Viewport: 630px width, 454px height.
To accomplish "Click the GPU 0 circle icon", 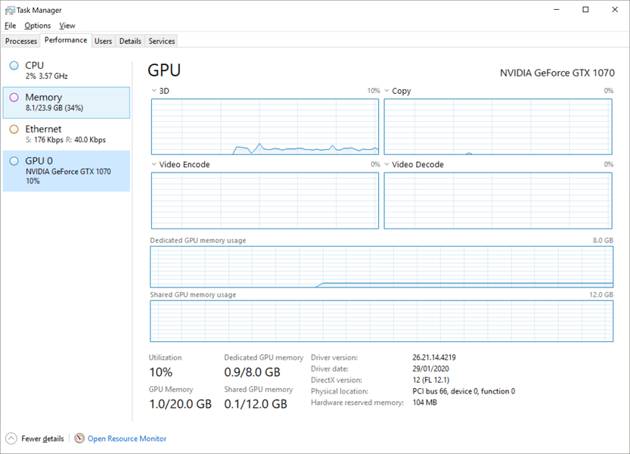I will [x=14, y=161].
